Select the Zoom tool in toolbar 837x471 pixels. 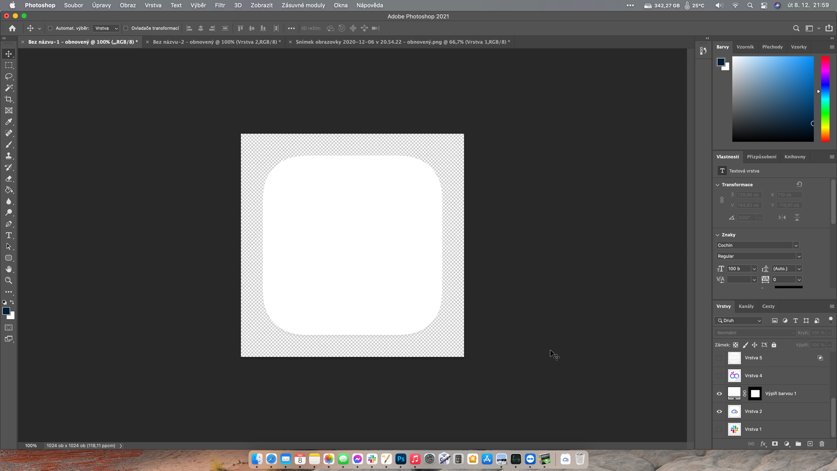[9, 280]
